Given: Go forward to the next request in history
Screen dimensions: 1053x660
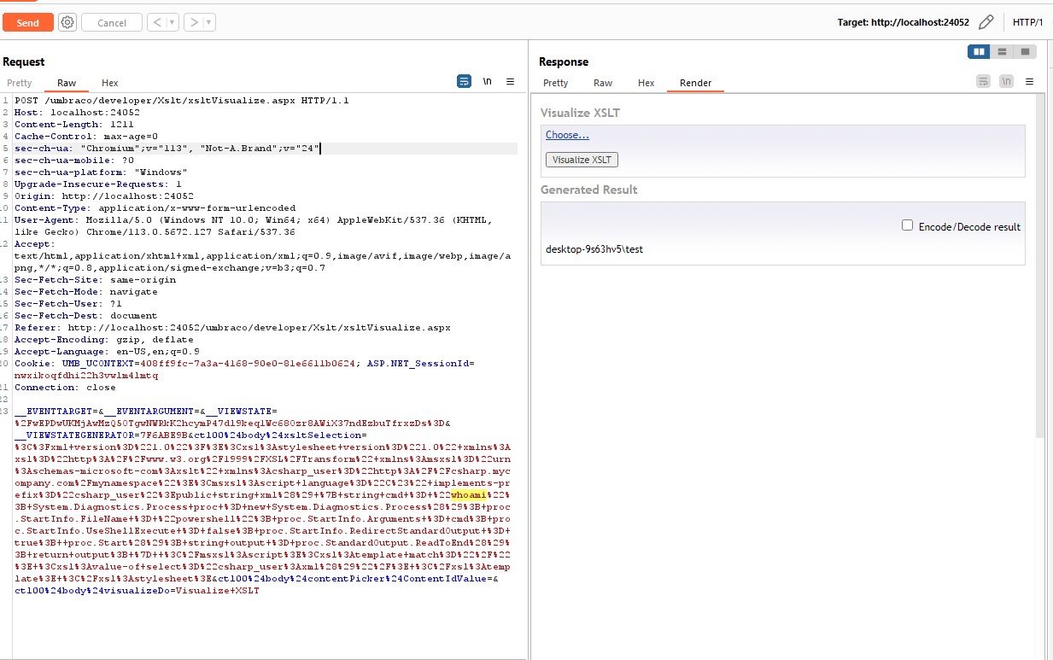Looking at the screenshot, I should (x=194, y=22).
